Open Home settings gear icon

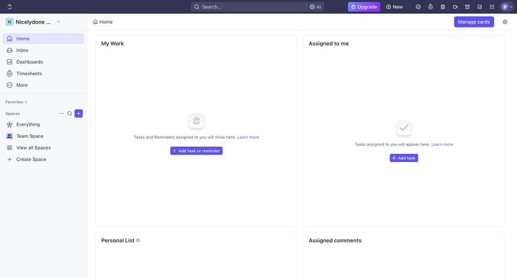[505, 22]
